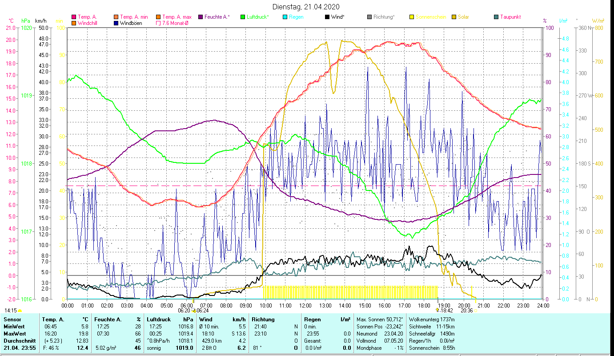
Task: Click the Sonnenschein yellow legend square
Action: [x=412, y=17]
